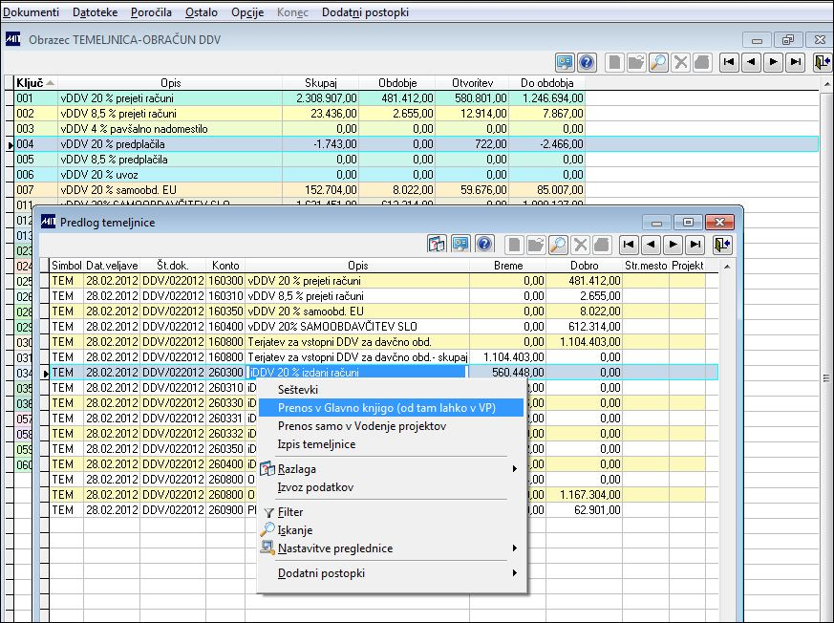834x623 pixels.
Task: Click the exit door icon in the Predlog temeljnice toolbar
Action: pyautogui.click(x=721, y=244)
